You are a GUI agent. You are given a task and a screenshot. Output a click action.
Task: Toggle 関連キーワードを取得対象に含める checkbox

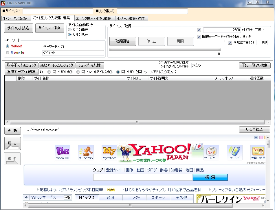click(199, 37)
